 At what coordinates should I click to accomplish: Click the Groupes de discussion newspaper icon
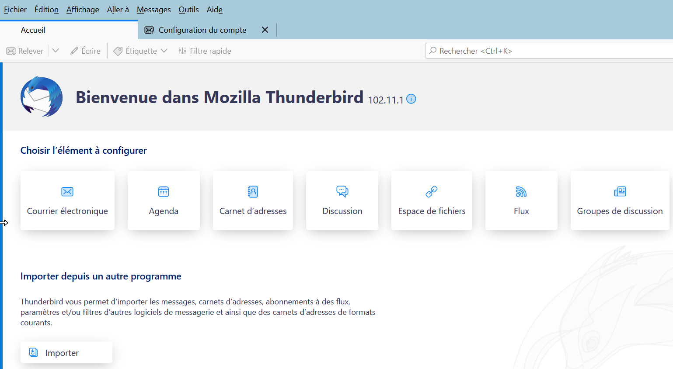tap(620, 192)
